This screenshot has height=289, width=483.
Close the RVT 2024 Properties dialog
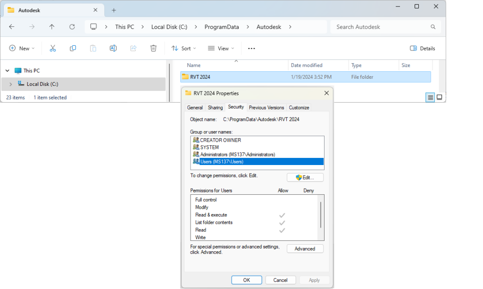click(326, 93)
